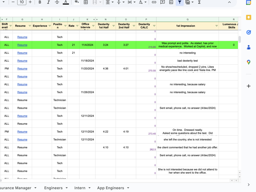Screen dimensions: 256x192
Task: Insert link icon
Action: point(154,2)
